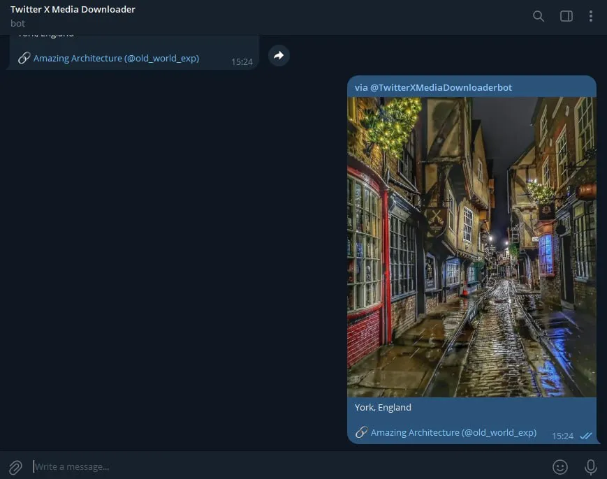Select the York, England caption text
This screenshot has height=479, width=607.
tap(382, 407)
